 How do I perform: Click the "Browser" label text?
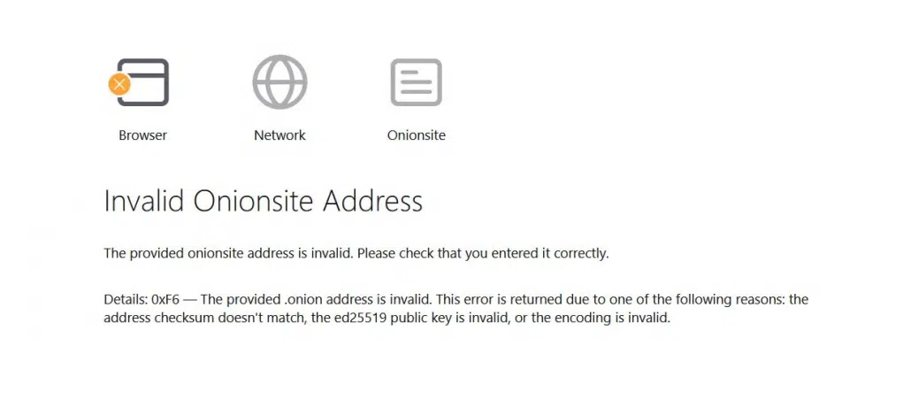pos(143,135)
